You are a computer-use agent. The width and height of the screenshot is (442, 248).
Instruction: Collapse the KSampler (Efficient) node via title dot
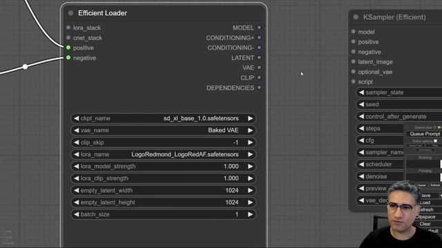point(356,17)
